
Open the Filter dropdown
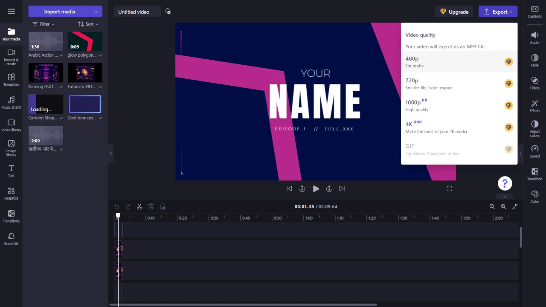[x=44, y=24]
